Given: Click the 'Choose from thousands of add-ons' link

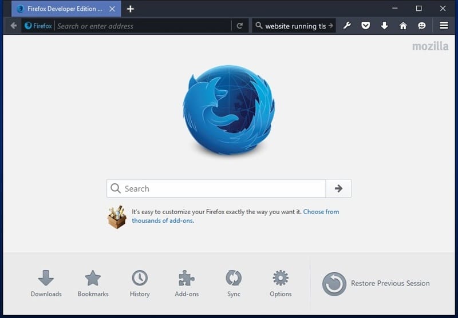Looking at the screenshot, I should pyautogui.click(x=321, y=212).
